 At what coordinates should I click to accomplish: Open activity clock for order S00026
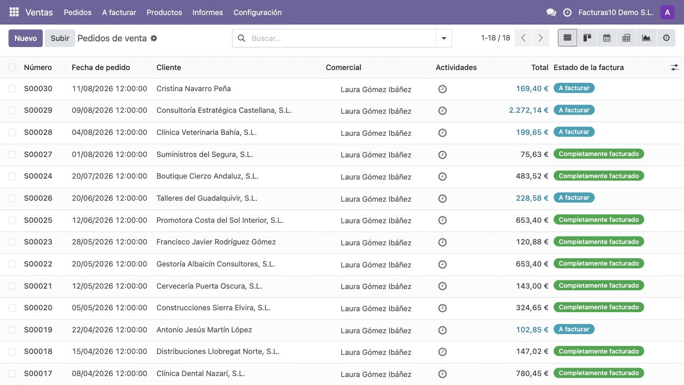(442, 198)
